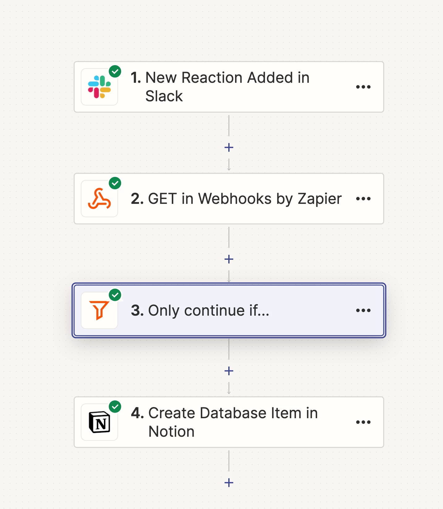Click green checkmark badge on Webhooks step

115,183
